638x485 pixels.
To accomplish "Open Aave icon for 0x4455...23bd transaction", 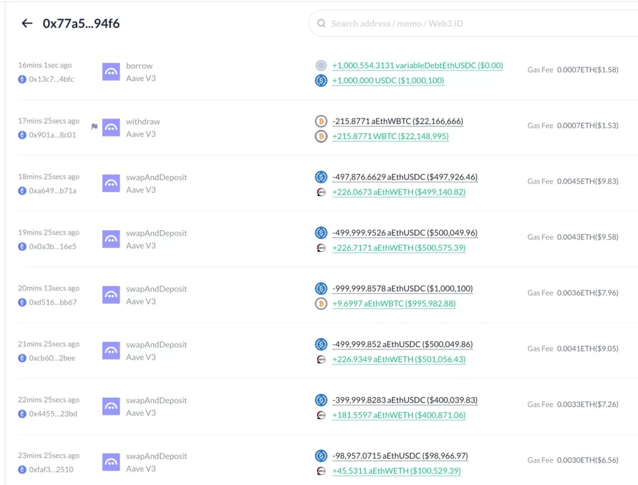I will (111, 406).
